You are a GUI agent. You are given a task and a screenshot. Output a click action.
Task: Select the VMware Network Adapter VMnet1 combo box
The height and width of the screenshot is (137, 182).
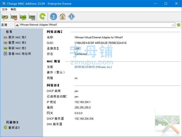click(95, 25)
